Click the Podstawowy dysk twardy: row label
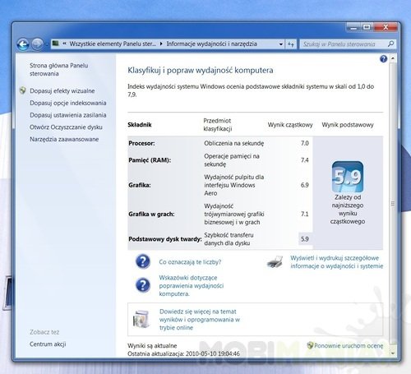411x374 pixels. tap(165, 239)
